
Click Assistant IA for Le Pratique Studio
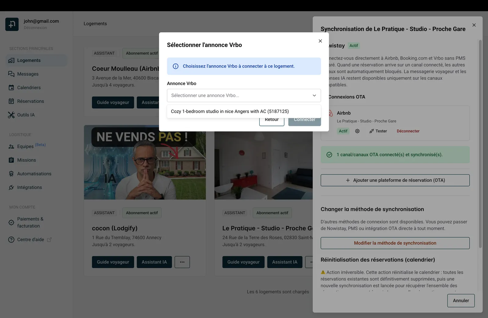pyautogui.click(x=285, y=262)
